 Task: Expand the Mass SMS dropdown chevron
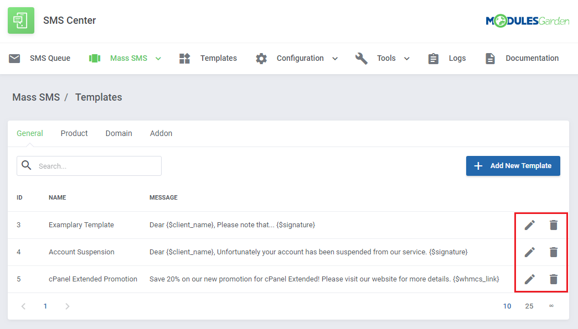tap(158, 59)
